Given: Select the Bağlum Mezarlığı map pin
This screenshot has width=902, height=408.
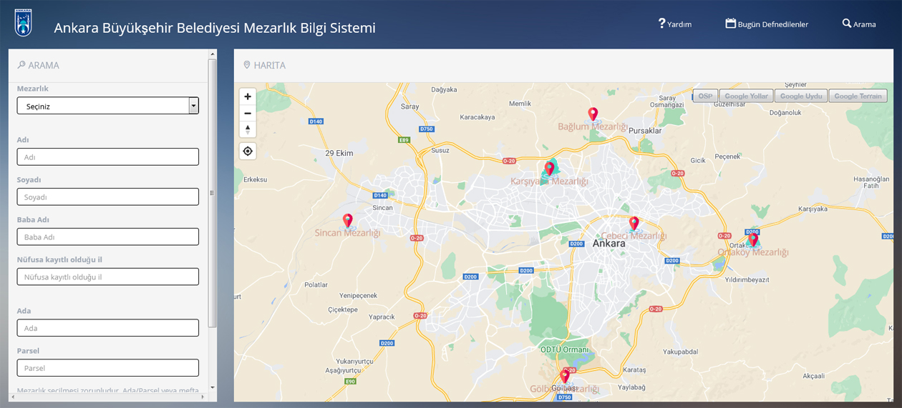Looking at the screenshot, I should 593,114.
